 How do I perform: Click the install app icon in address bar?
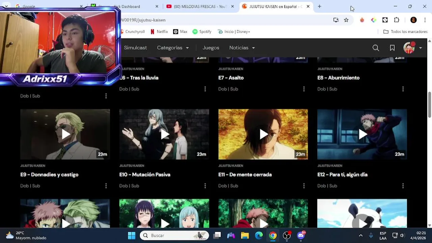[336, 20]
